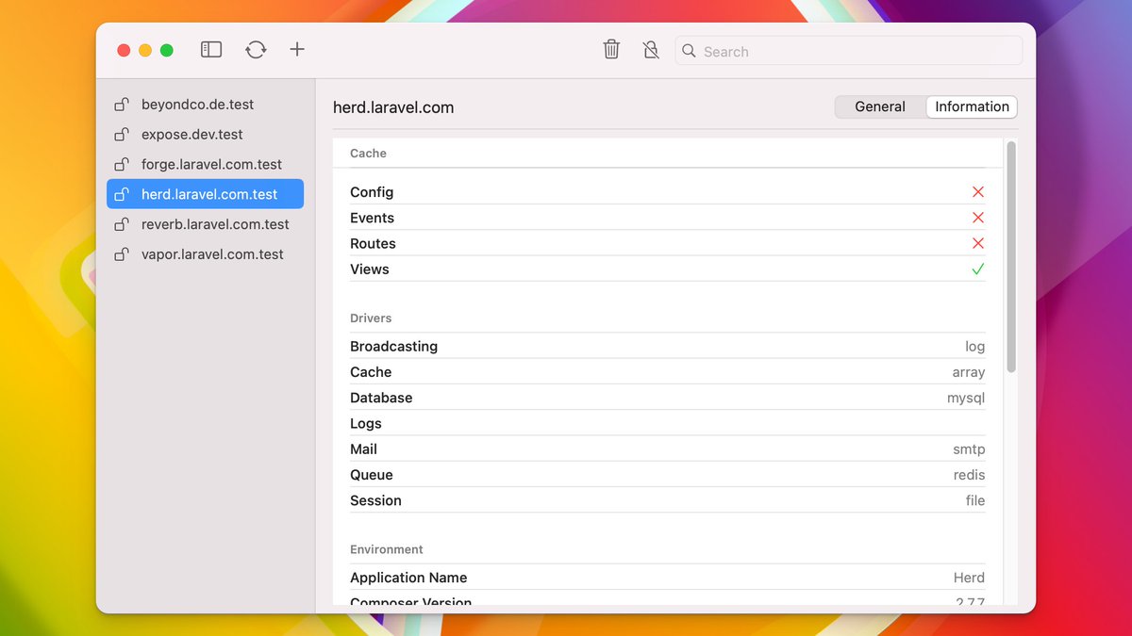Click the Routes cache row label

tap(373, 243)
